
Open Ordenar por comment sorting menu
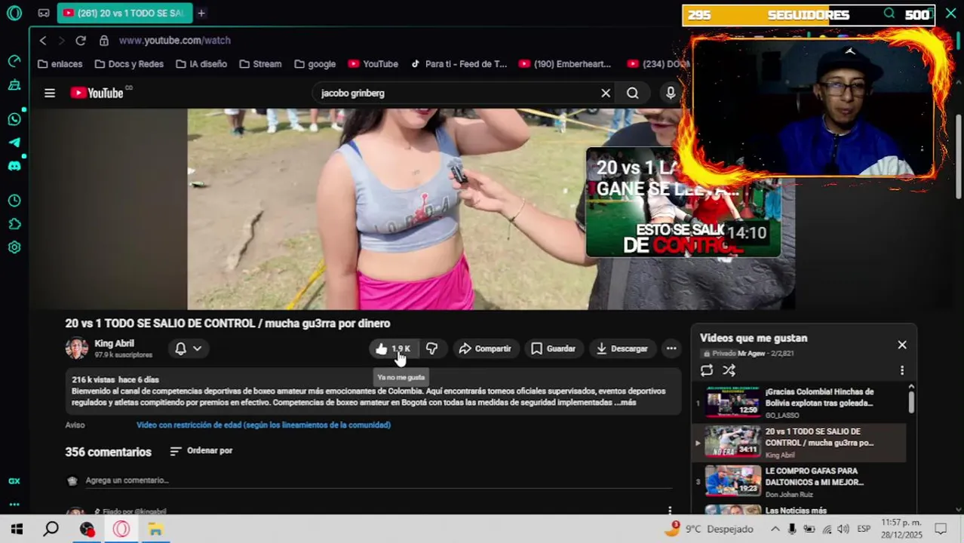pos(201,451)
